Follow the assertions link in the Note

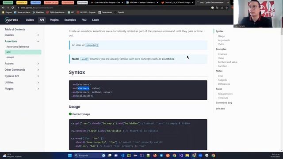point(168,59)
